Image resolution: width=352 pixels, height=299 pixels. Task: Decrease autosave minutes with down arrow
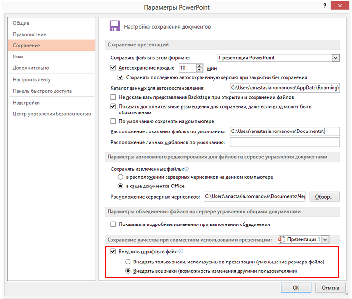[199, 70]
